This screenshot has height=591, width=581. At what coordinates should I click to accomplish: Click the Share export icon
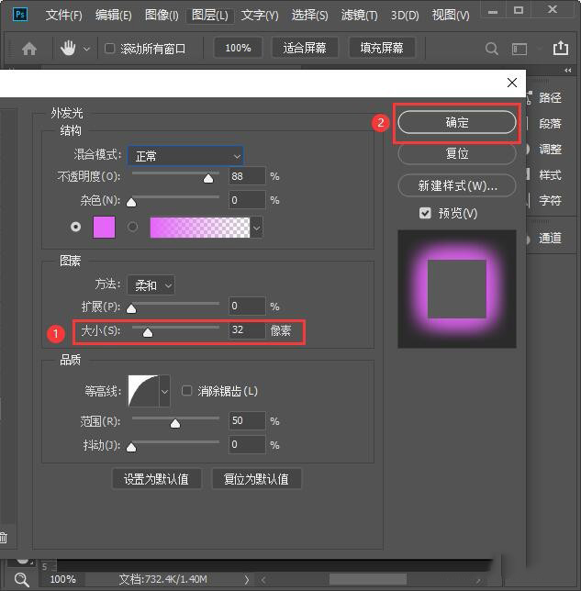[x=561, y=48]
